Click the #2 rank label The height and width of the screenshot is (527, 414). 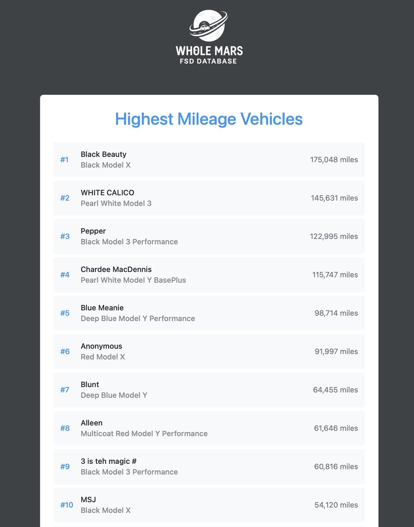point(65,198)
